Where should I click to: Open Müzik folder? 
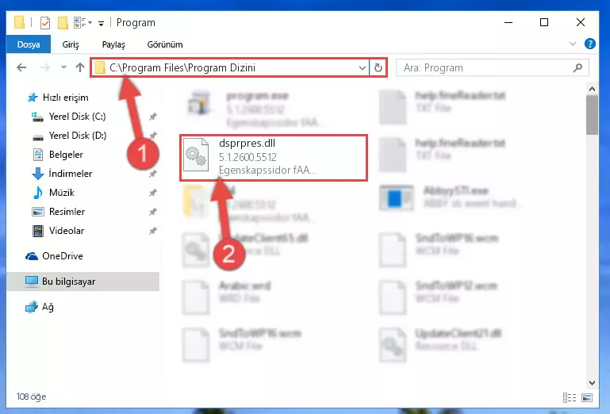point(53,193)
